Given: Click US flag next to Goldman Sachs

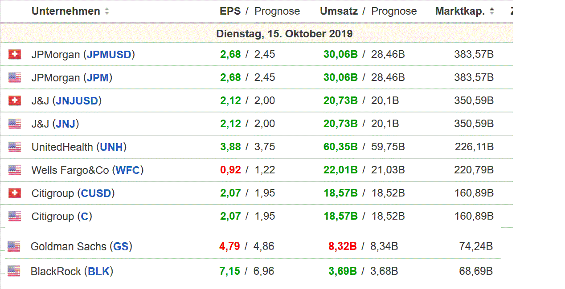Looking at the screenshot, I should click(14, 246).
